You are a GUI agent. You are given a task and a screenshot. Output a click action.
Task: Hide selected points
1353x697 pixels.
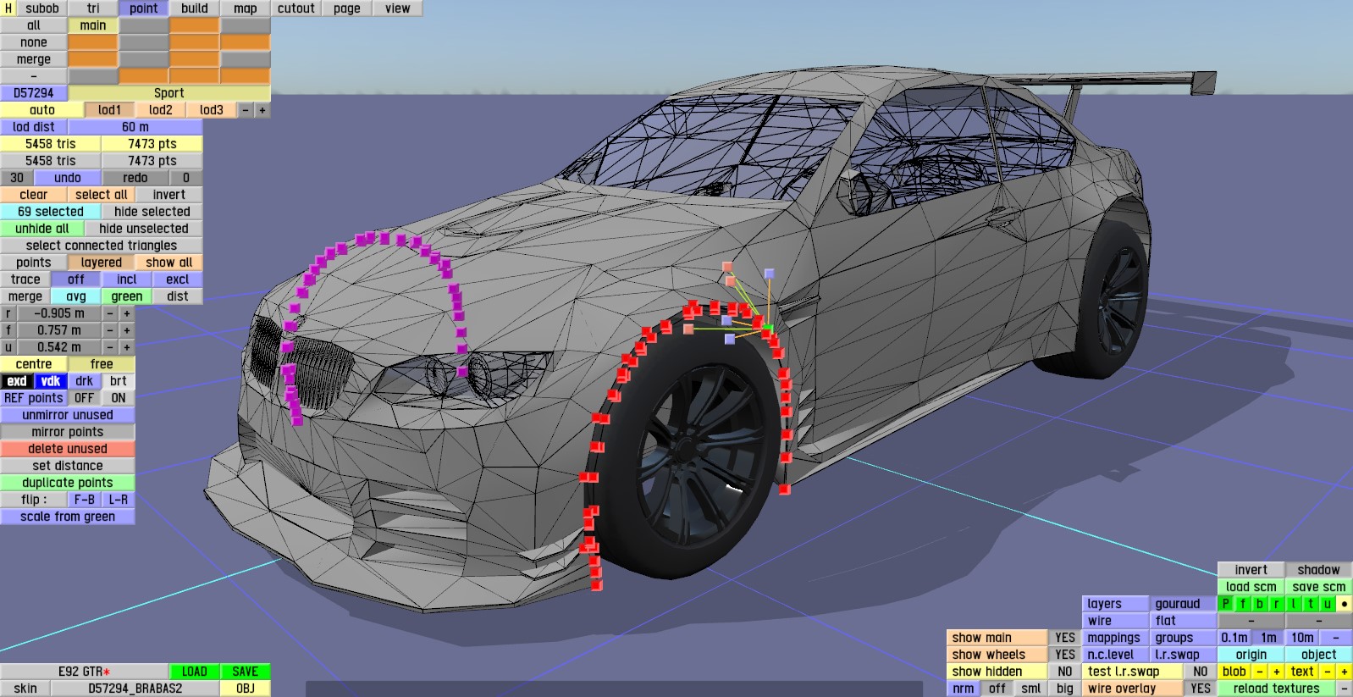152,212
